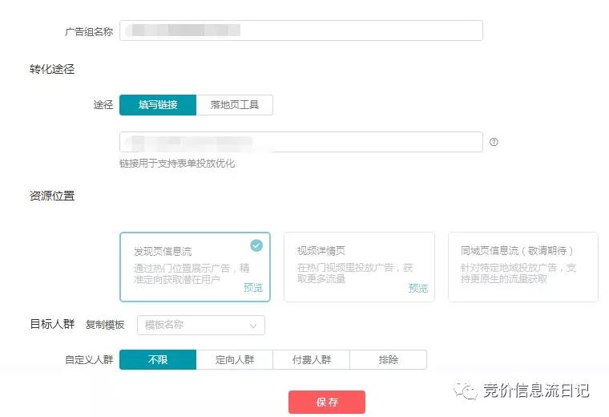Select 不限 for custom audience

[158, 360]
